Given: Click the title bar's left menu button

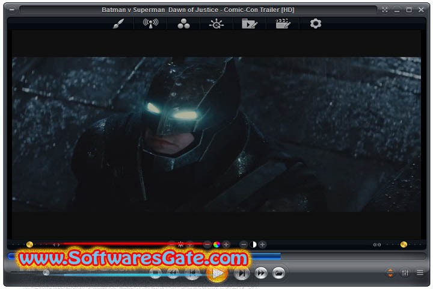Looking at the screenshot, I should [12, 10].
